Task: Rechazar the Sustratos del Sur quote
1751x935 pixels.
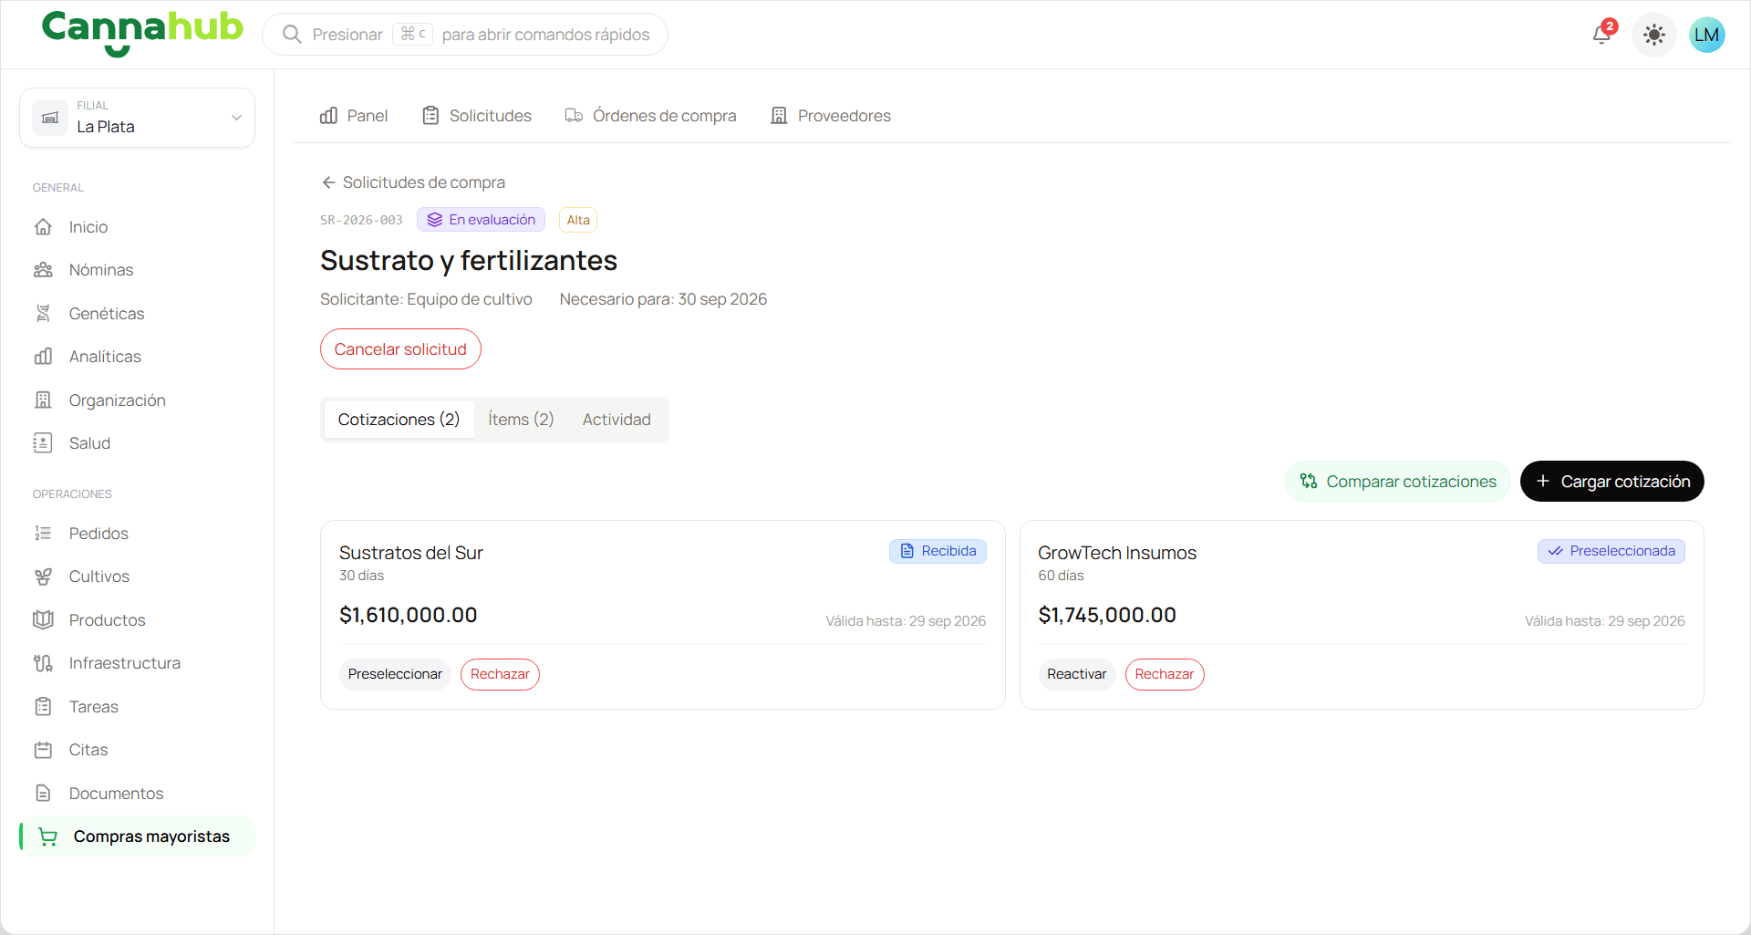Action: point(500,674)
